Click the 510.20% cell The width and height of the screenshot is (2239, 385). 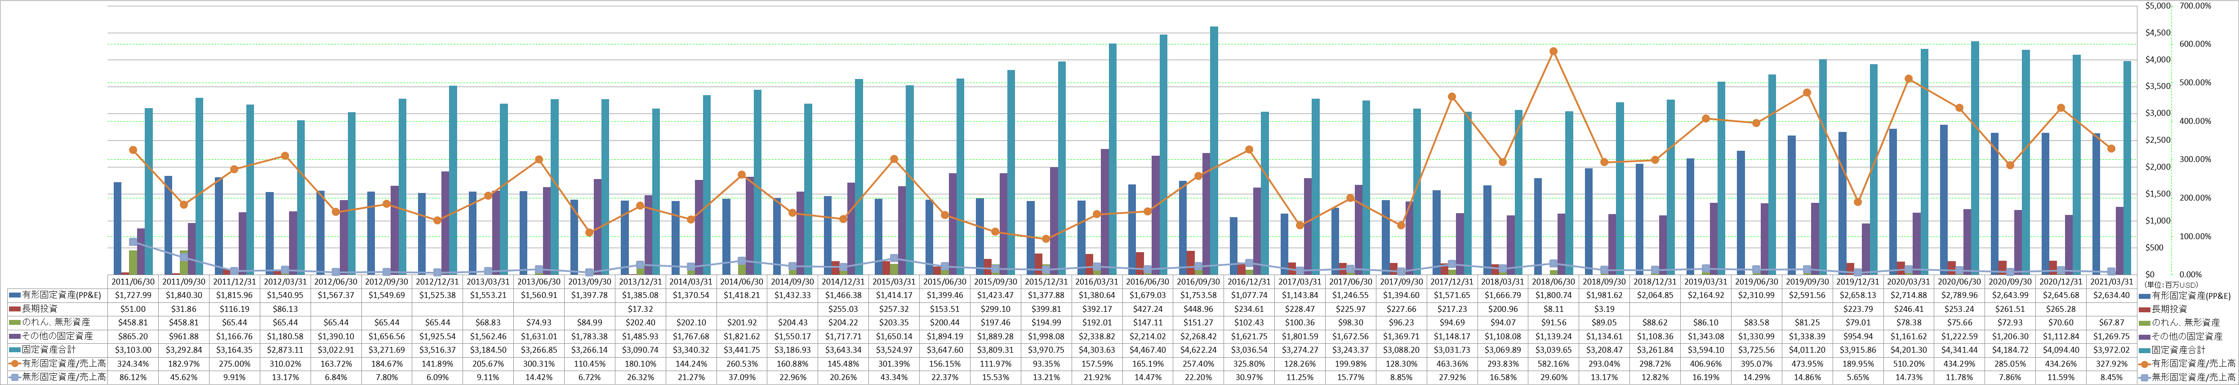[1908, 364]
